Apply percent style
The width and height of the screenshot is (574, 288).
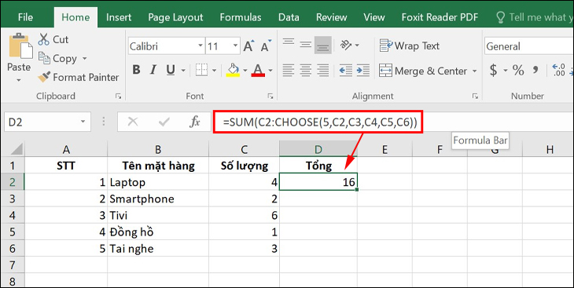point(518,70)
